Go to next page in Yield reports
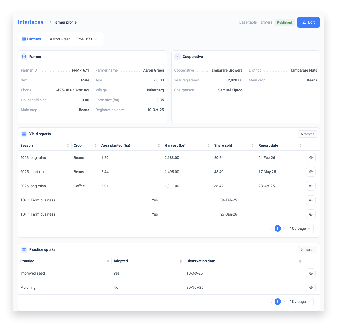 pos(284,228)
